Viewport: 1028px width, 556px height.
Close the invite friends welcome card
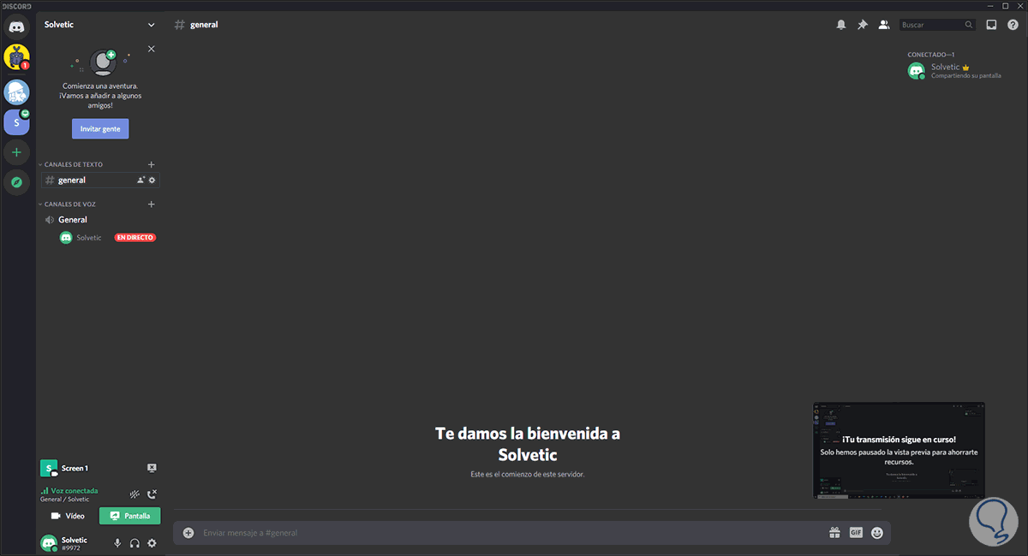click(152, 49)
